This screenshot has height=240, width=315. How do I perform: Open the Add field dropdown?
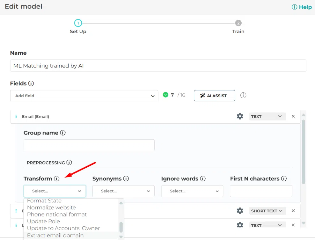84,96
